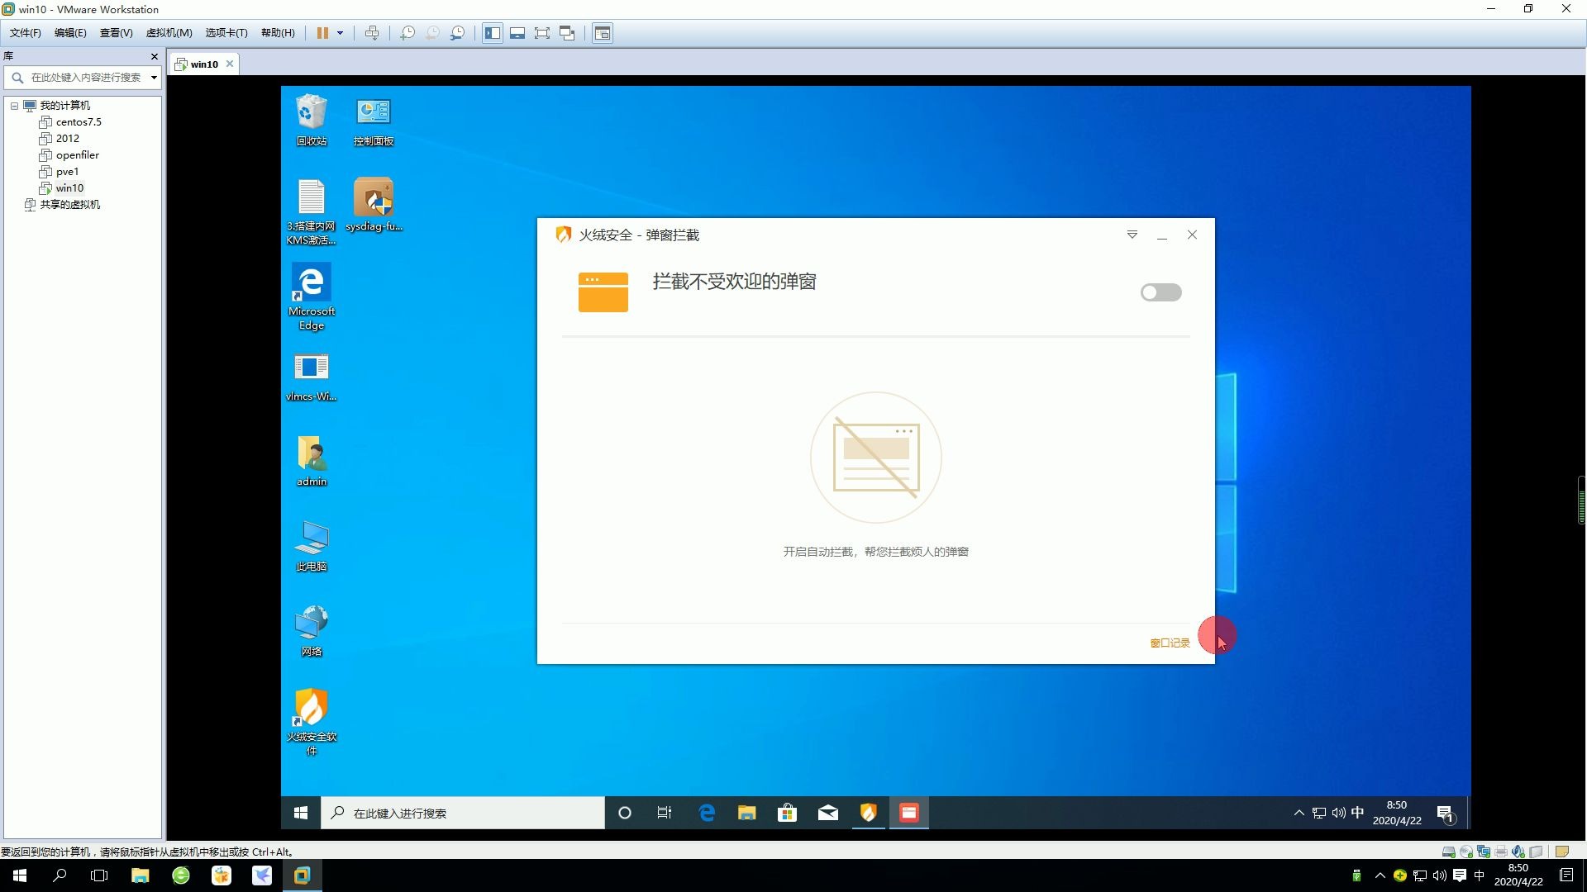The image size is (1587, 892).
Task: Select the 火绒安全软件 desktop shortcut
Action: (x=312, y=722)
